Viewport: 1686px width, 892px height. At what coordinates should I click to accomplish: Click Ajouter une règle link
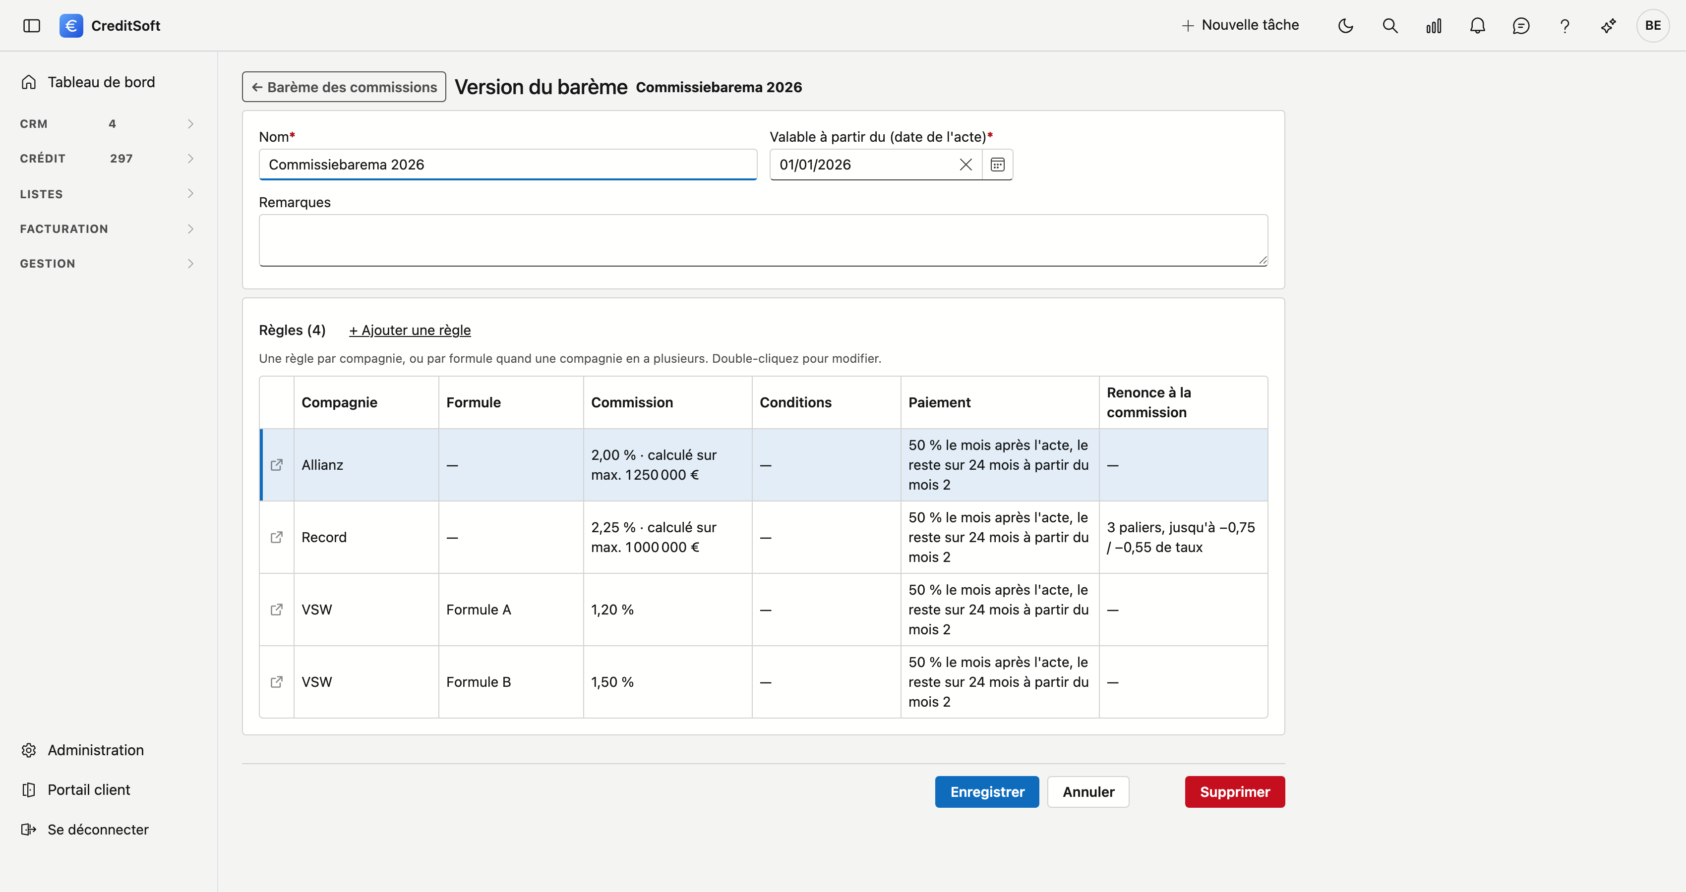click(410, 330)
